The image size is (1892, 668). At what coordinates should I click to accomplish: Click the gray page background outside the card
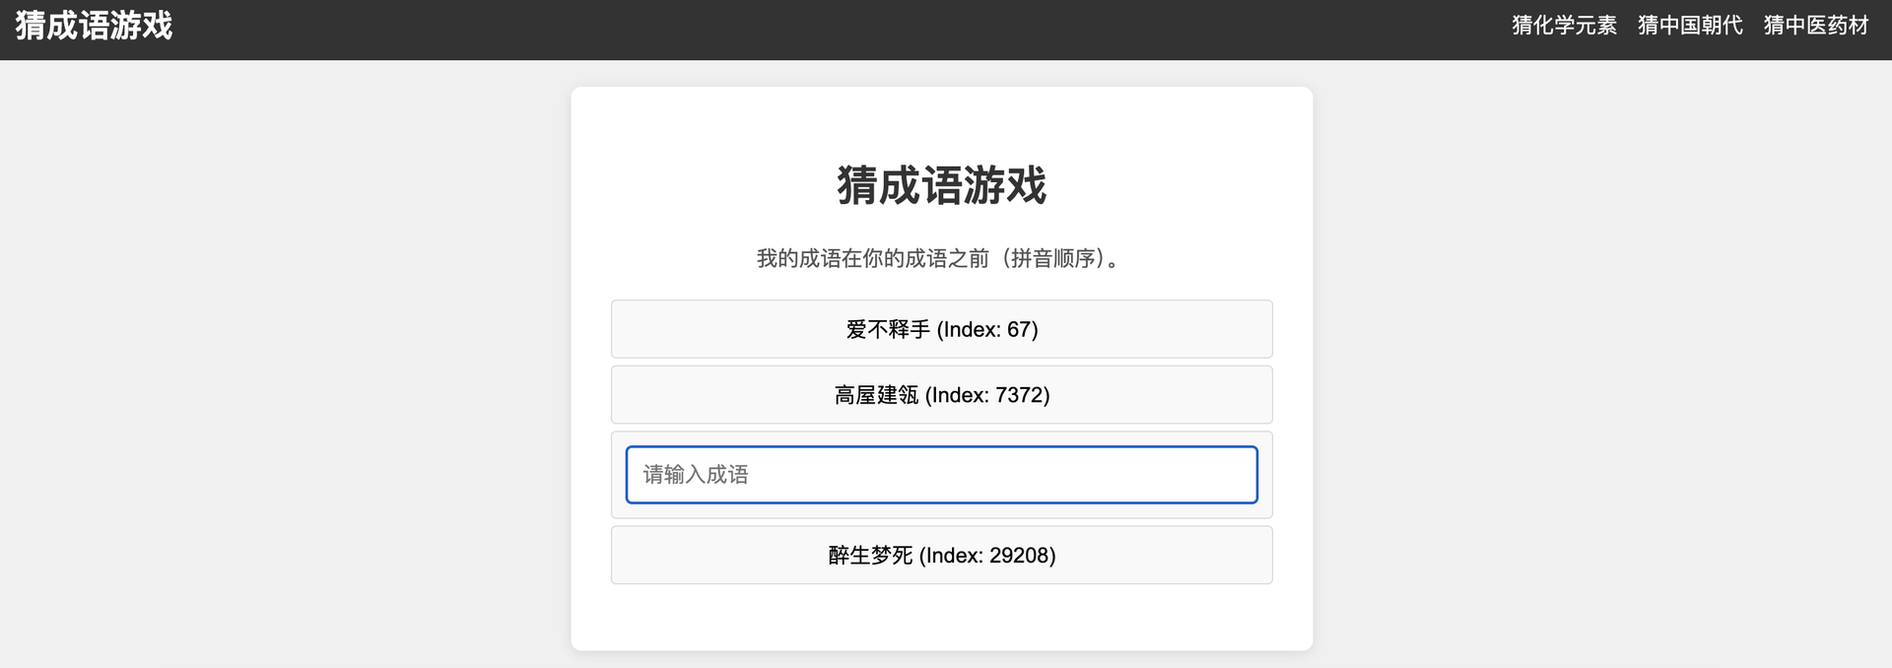[296, 394]
